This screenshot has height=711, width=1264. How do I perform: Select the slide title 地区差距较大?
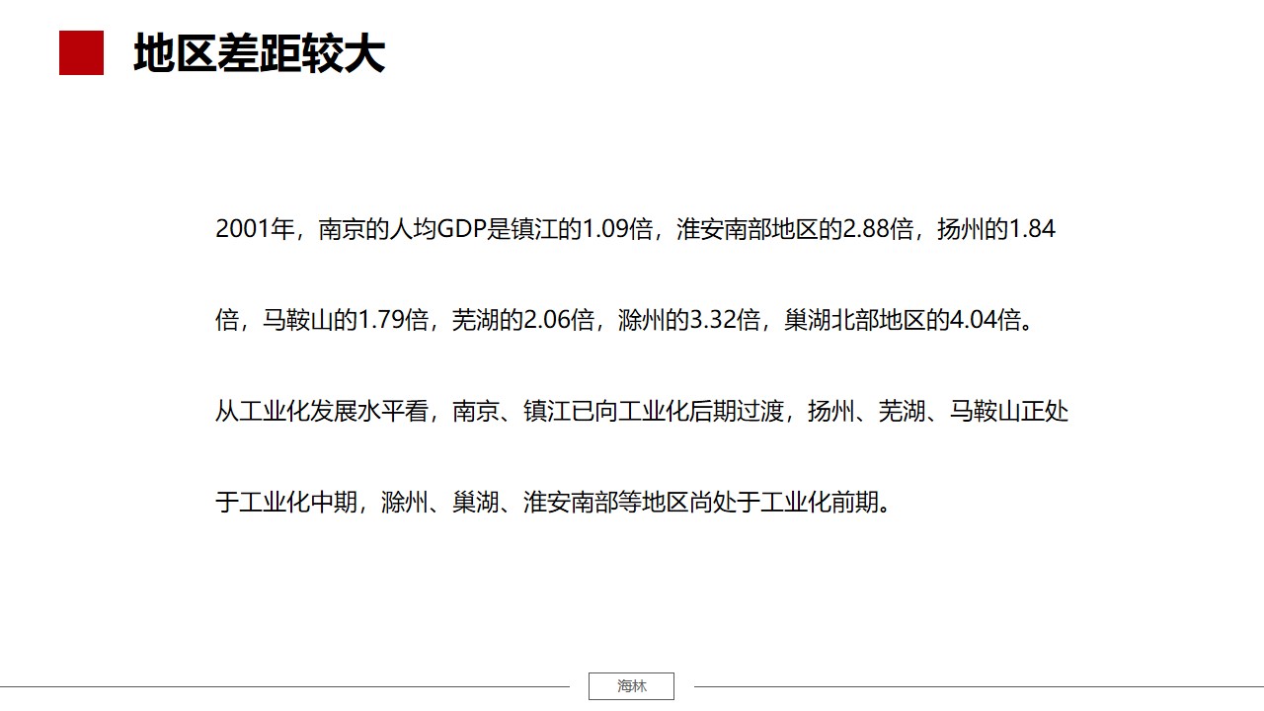[259, 54]
